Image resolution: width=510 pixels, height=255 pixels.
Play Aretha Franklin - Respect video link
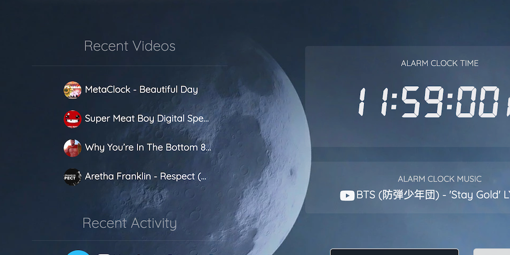click(x=145, y=176)
